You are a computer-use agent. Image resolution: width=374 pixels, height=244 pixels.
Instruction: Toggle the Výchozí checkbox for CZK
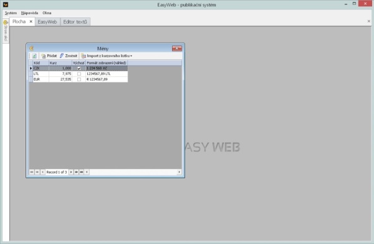pyautogui.click(x=79, y=68)
